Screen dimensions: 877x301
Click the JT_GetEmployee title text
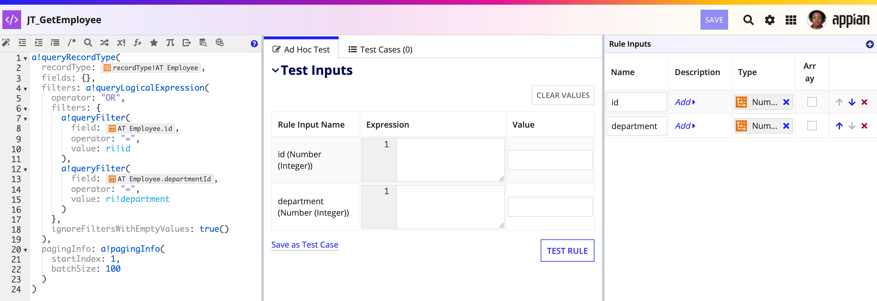coord(64,20)
